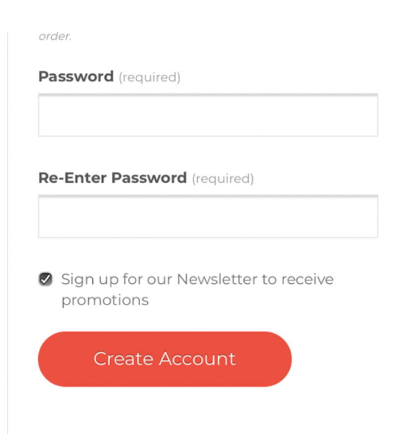This screenshot has height=434, width=395.
Task: Click the checkmark icon in the newsletter box
Action: tap(45, 279)
